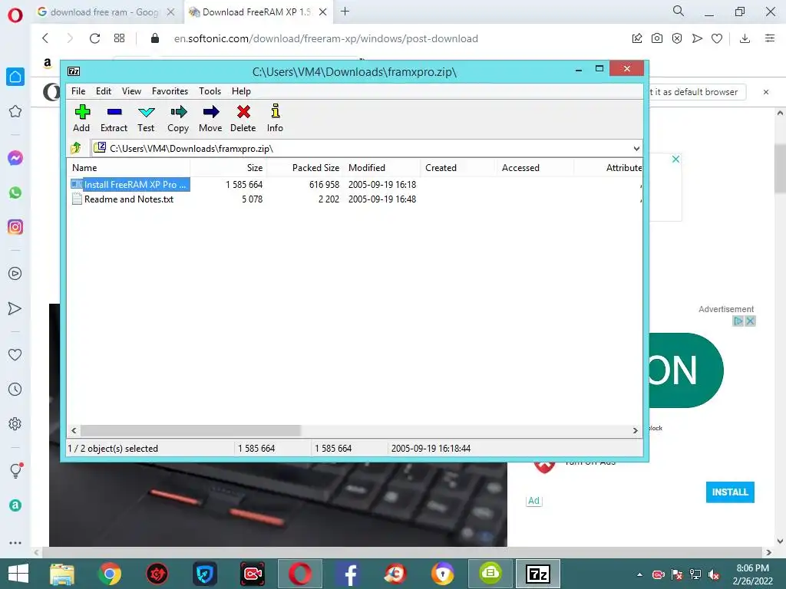This screenshot has height=589, width=786.
Task: Click the left scroll arrow in file list
Action: [74, 430]
